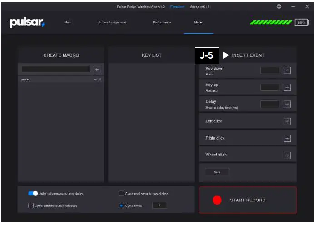
Task: Click the 'INSERT EVENT' header
Action: tap(248, 55)
